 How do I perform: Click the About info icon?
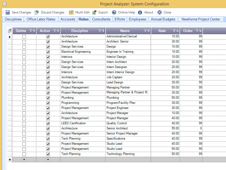[140, 12]
